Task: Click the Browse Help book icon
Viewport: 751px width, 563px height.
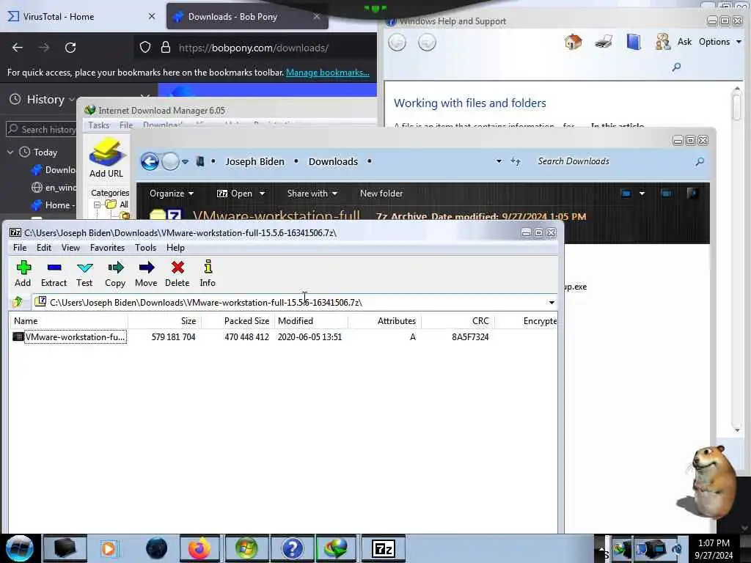Action: pyautogui.click(x=634, y=42)
